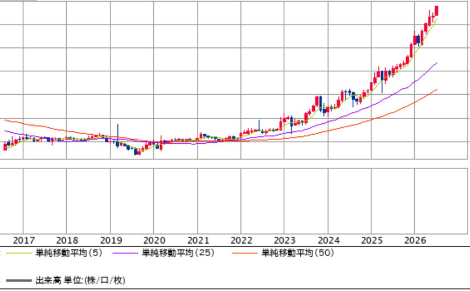Screen dimensions: 470x291
Task: Click the 2025 axis label
Action: tap(372, 241)
